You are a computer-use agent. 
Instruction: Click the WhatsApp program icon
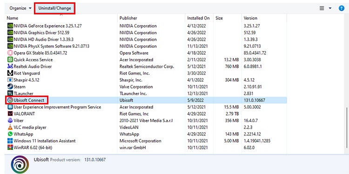[10, 134]
